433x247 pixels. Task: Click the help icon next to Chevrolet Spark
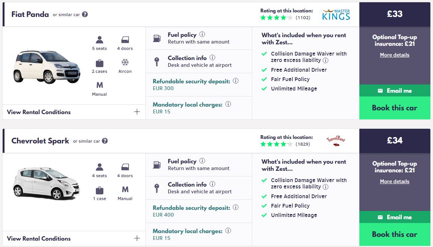point(105,141)
